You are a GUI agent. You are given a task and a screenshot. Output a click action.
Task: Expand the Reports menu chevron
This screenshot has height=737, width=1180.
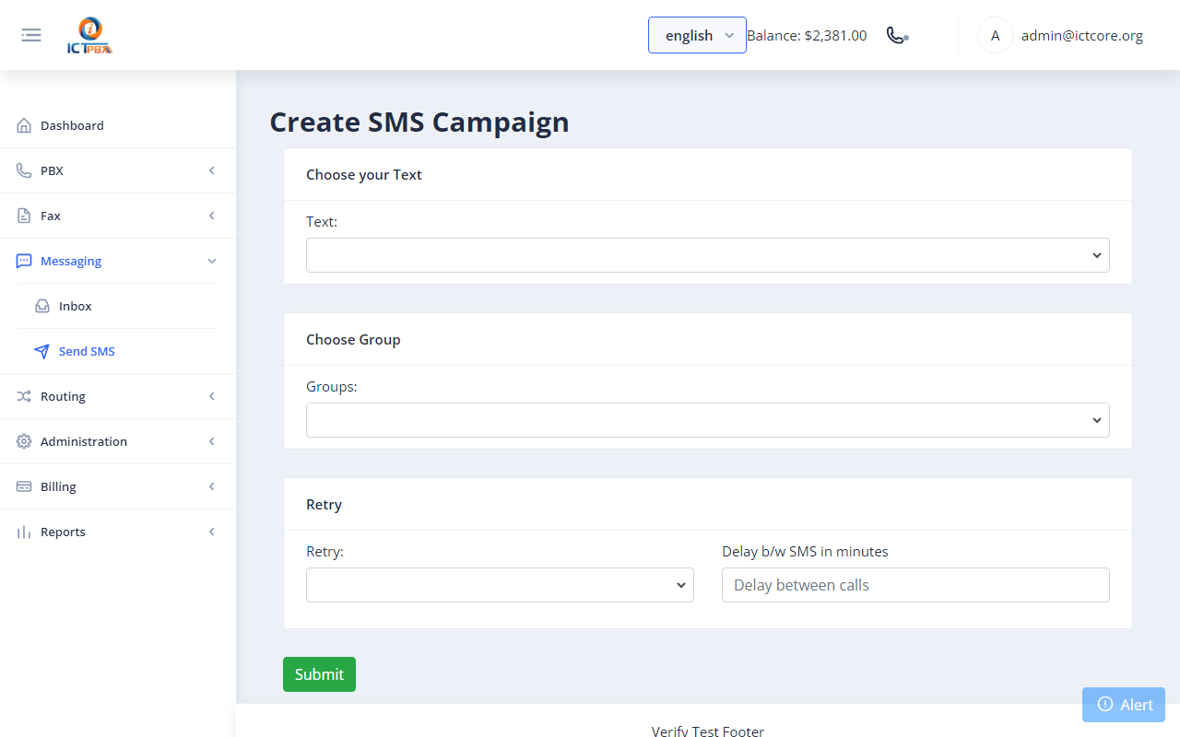[212, 532]
